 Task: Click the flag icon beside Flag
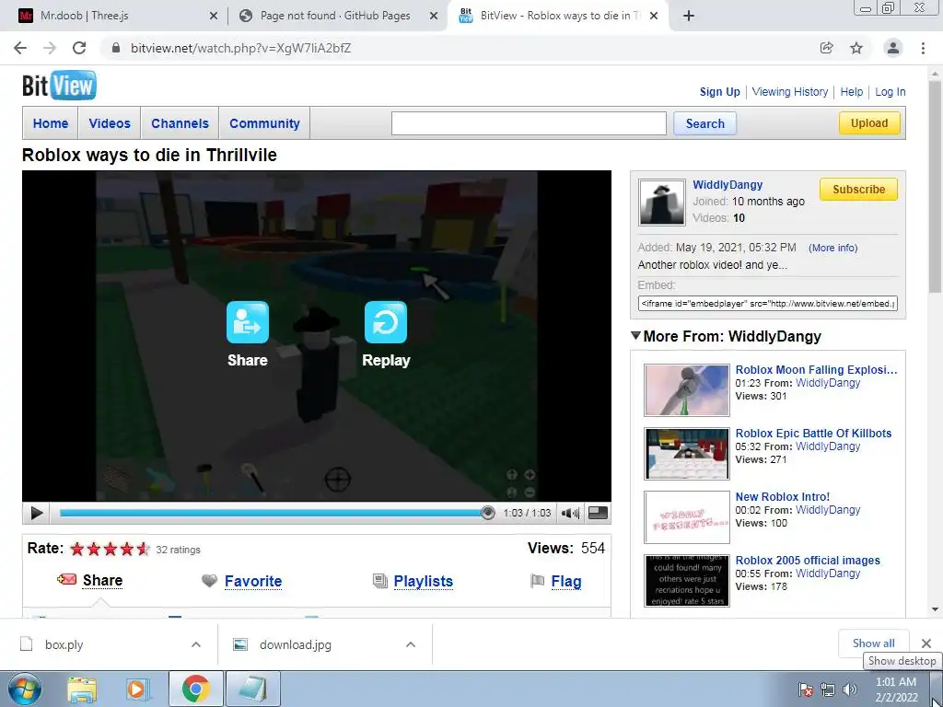[x=537, y=581]
